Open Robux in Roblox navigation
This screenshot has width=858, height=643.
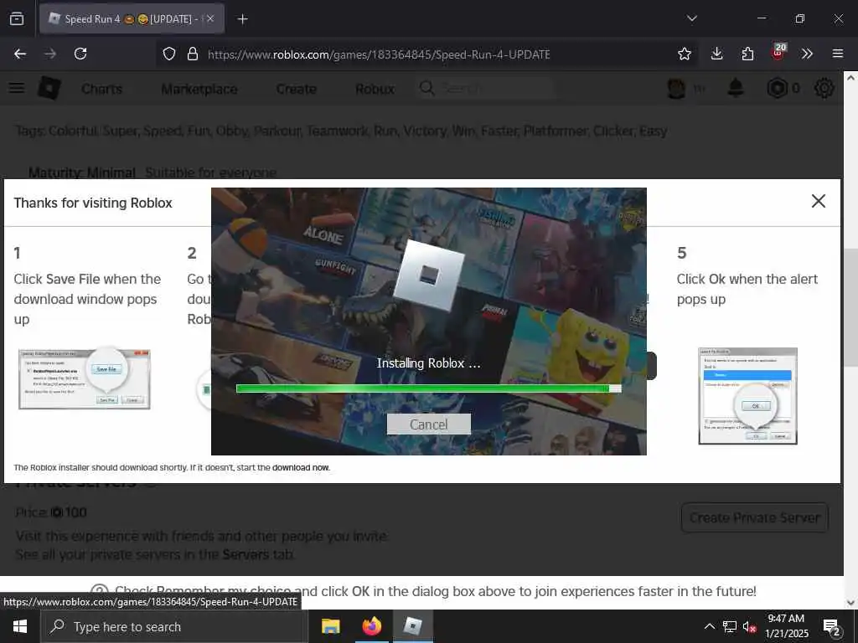coord(375,89)
